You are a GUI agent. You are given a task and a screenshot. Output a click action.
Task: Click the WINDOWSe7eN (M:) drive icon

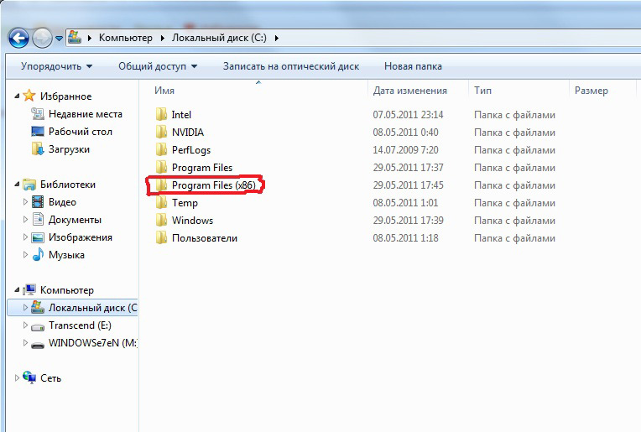pos(38,345)
